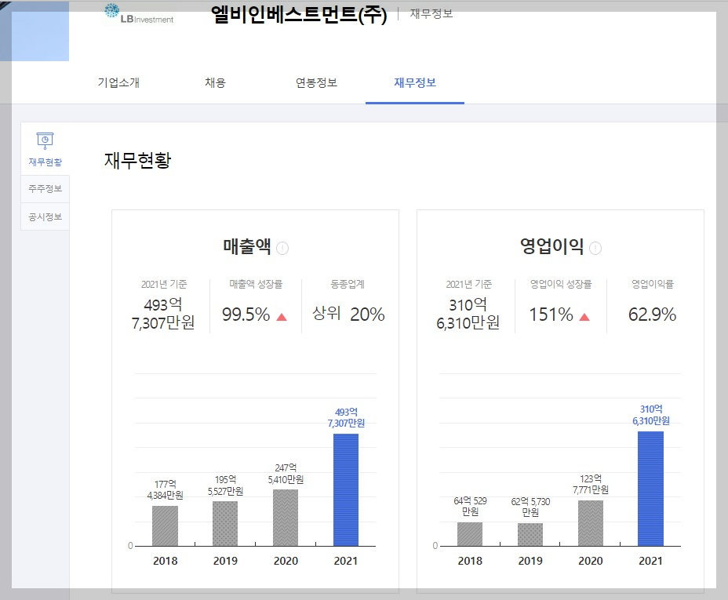
Task: Click the 2018 bar in 매출액 chart
Action: (165, 525)
